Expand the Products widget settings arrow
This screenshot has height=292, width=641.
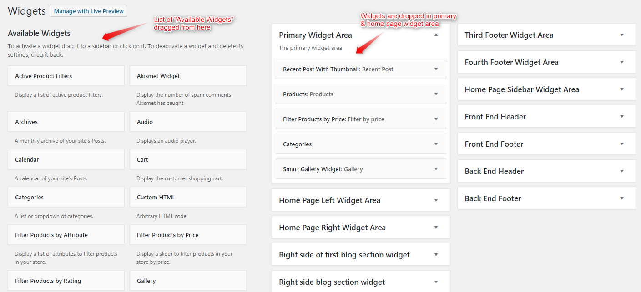436,94
